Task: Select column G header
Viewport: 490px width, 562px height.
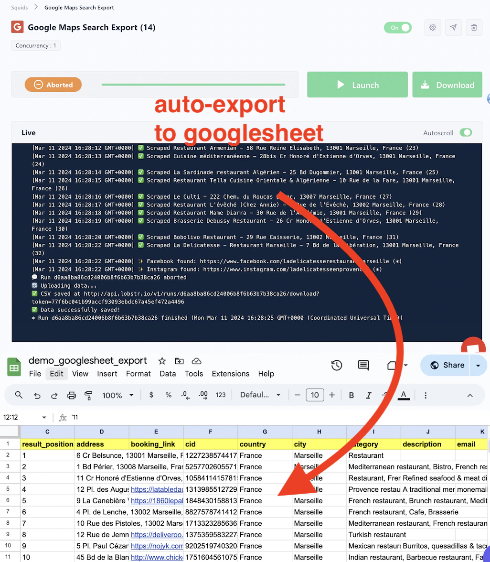Action: point(265,432)
